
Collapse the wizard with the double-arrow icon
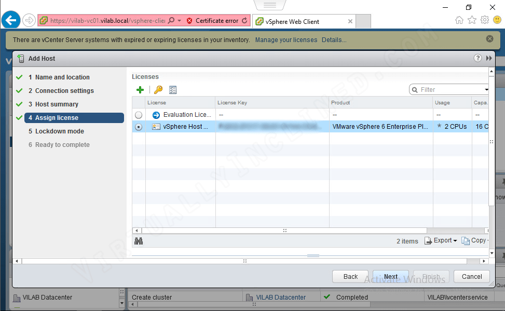(x=488, y=58)
